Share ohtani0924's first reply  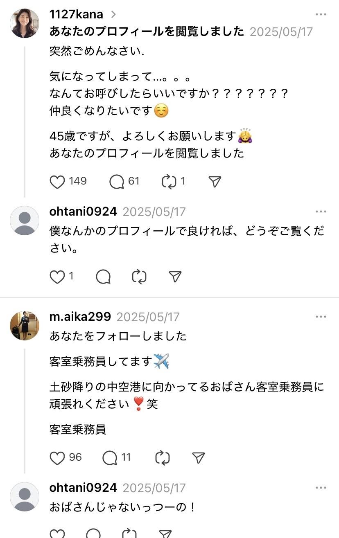coord(175,277)
